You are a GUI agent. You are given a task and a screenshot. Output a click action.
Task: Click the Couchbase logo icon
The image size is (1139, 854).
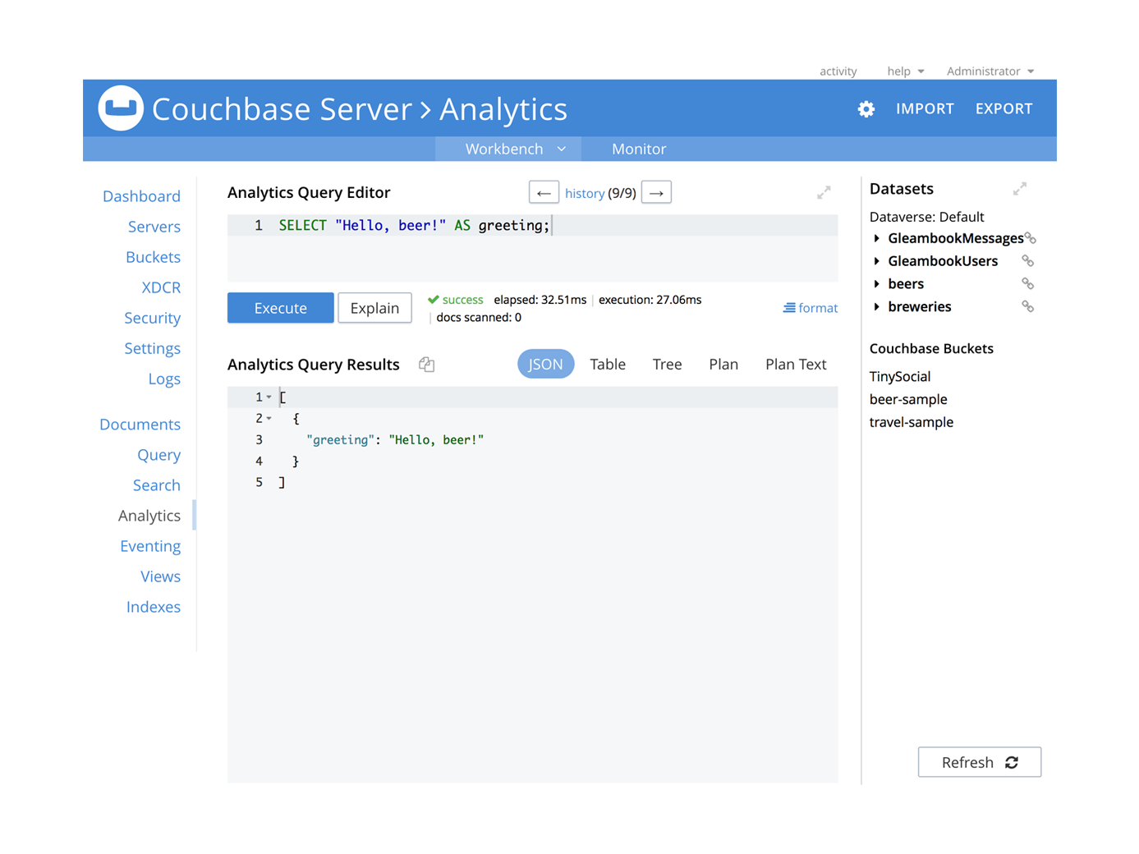[x=121, y=108]
